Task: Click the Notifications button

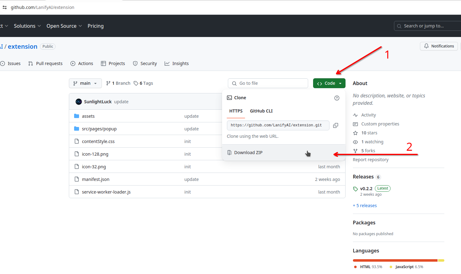Action: 439,46
